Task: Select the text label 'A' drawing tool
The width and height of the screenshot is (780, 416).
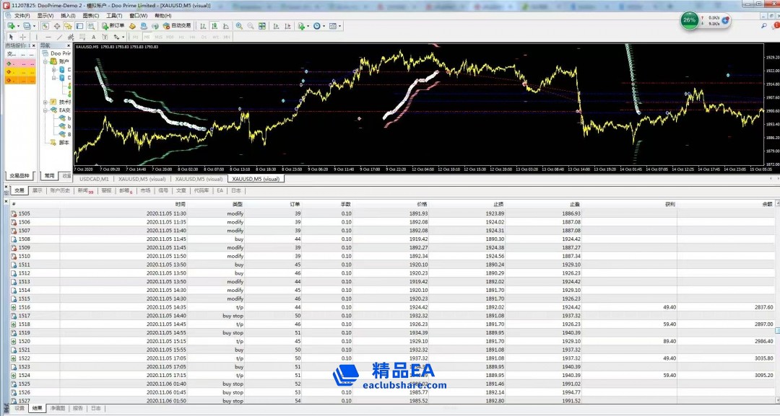Action: [x=92, y=37]
